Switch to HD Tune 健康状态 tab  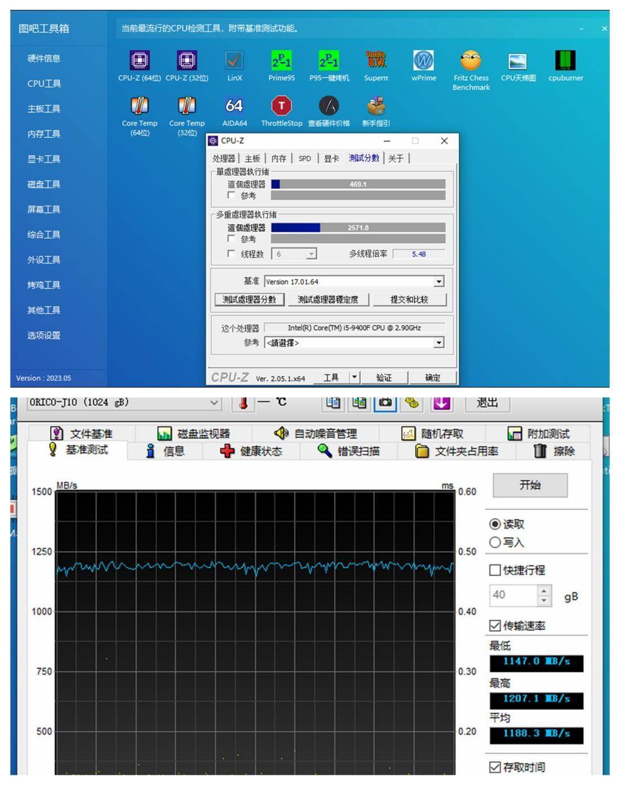(251, 451)
